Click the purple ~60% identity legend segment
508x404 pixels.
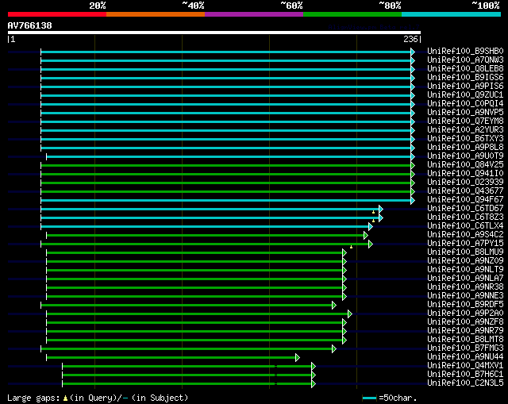(x=254, y=14)
